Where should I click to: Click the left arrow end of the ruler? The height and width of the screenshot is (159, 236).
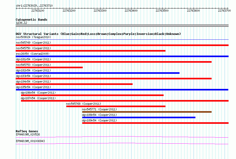coord(16,8)
